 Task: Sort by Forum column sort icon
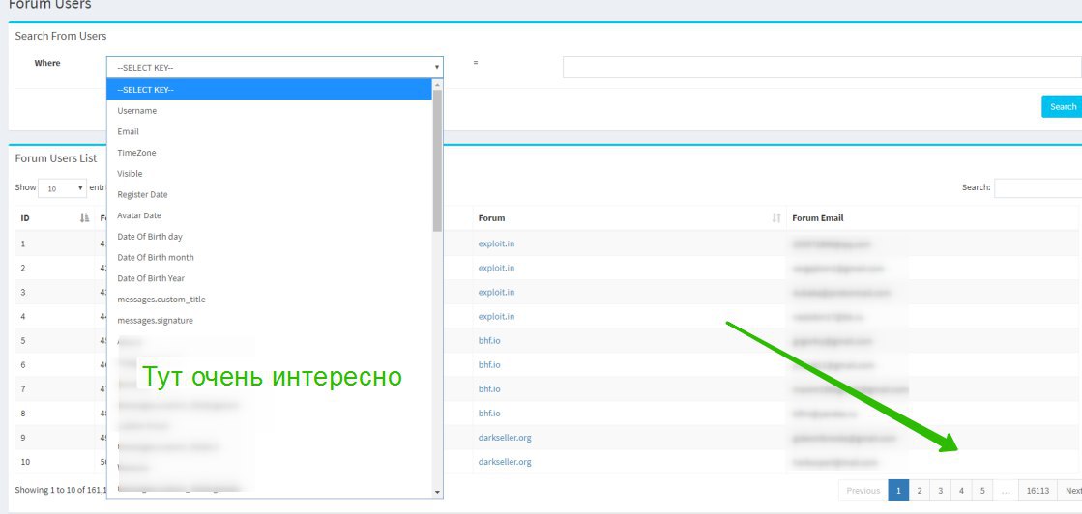(776, 218)
